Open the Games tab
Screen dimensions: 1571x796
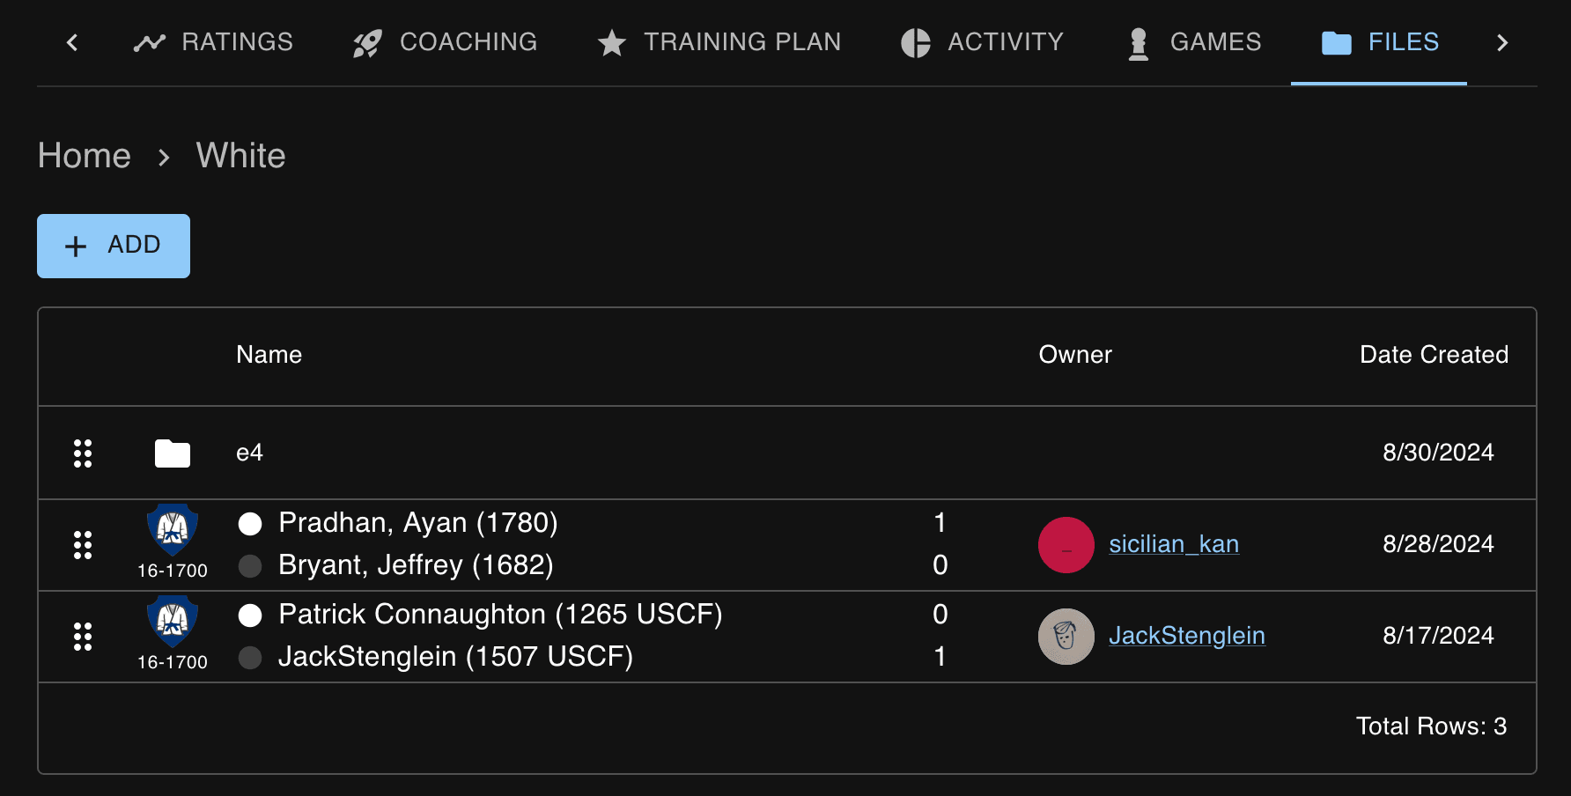[1194, 42]
